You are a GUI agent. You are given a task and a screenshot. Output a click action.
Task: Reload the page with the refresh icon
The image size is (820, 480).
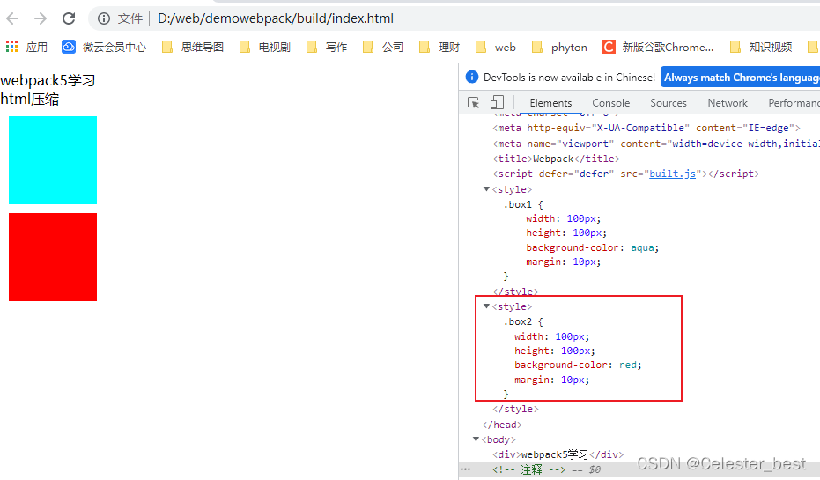click(69, 18)
